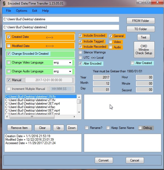Click the Month field showing 12

tap(101, 84)
